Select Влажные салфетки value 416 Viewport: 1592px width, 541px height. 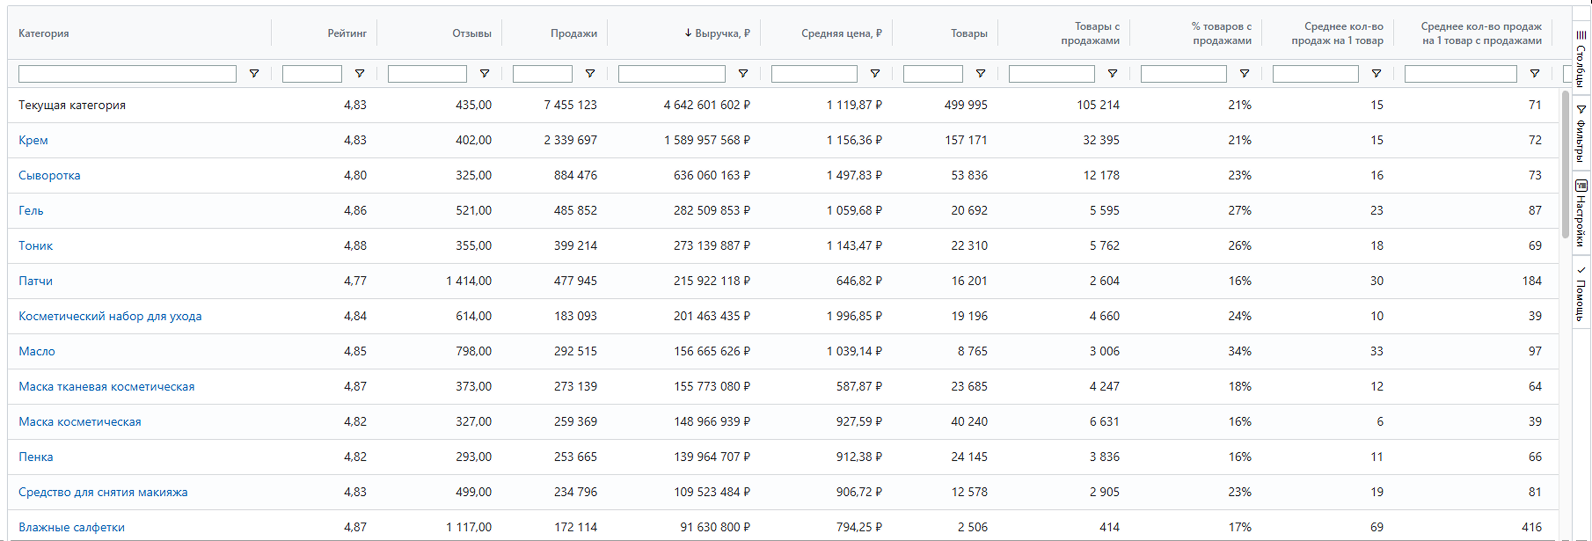pyautogui.click(x=1531, y=527)
